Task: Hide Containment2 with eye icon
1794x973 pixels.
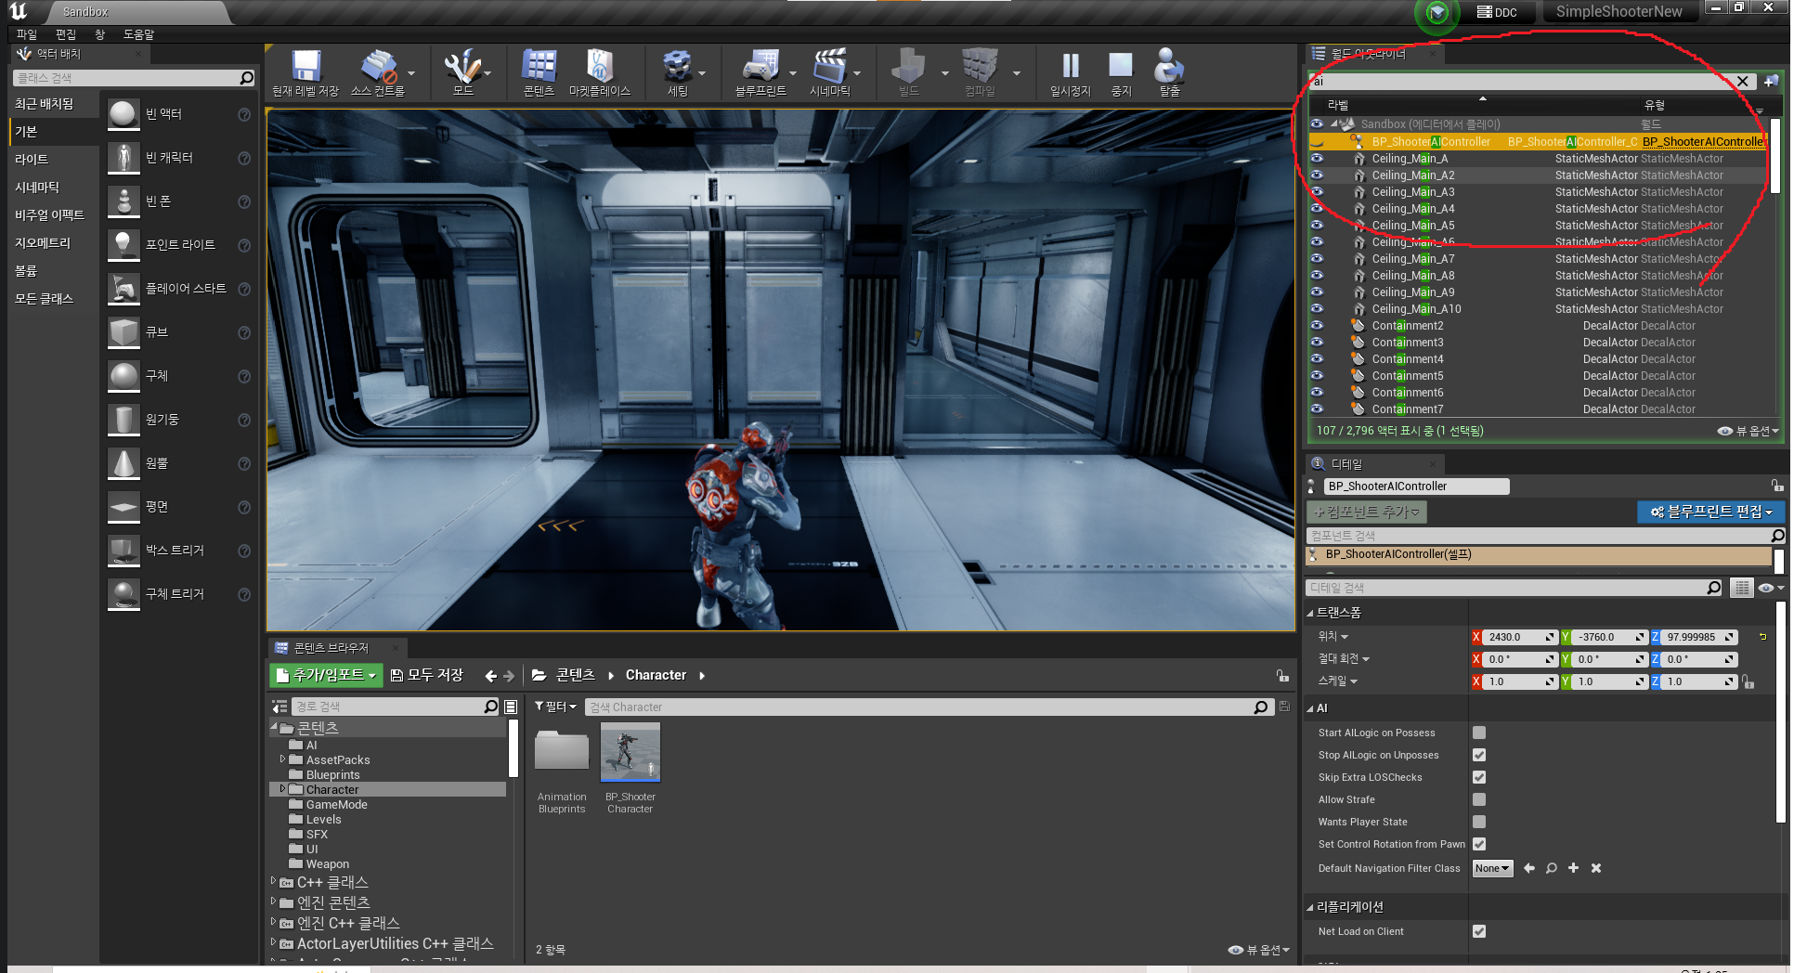Action: (x=1317, y=326)
